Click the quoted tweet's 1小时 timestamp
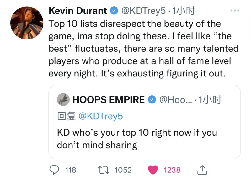The width and height of the screenshot is (251, 184). [x=210, y=100]
